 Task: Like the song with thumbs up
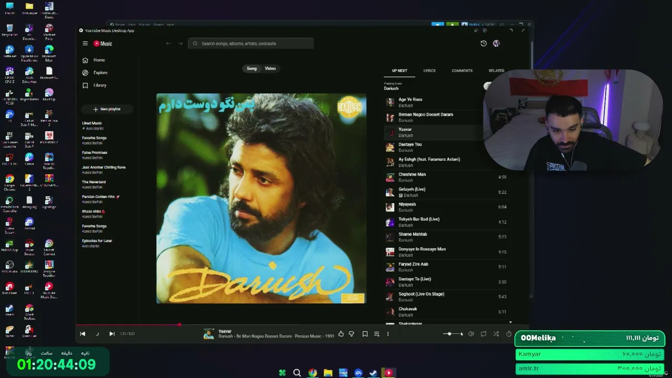click(341, 334)
